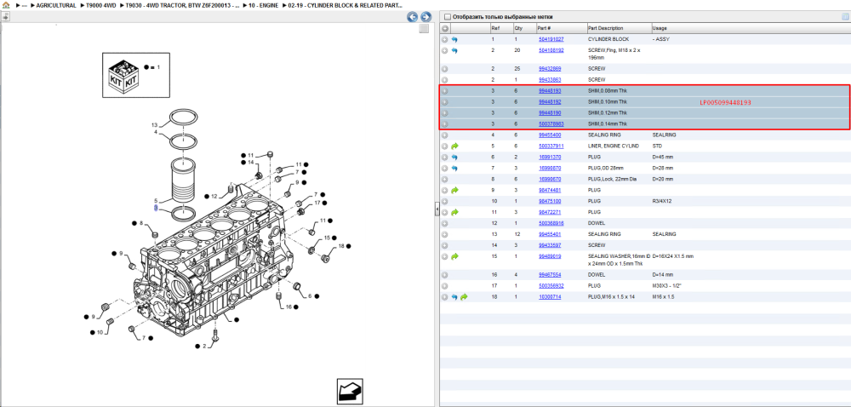
Task: Select 02-19 - CYLINDER BLOCK breadcrumb item
Action: click(x=346, y=5)
